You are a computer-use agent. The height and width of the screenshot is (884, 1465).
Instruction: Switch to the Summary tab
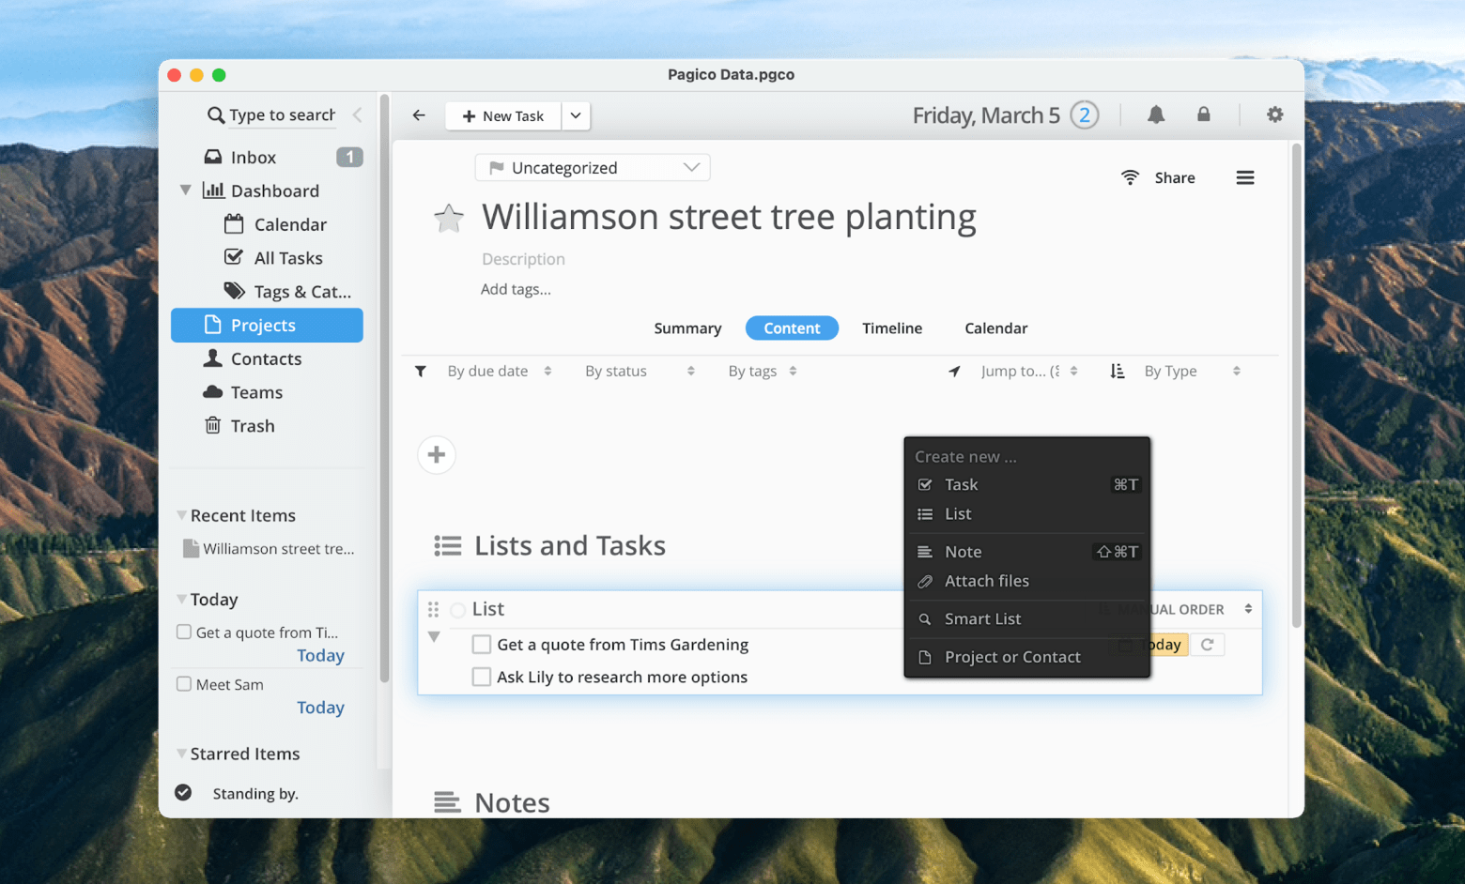pos(687,328)
